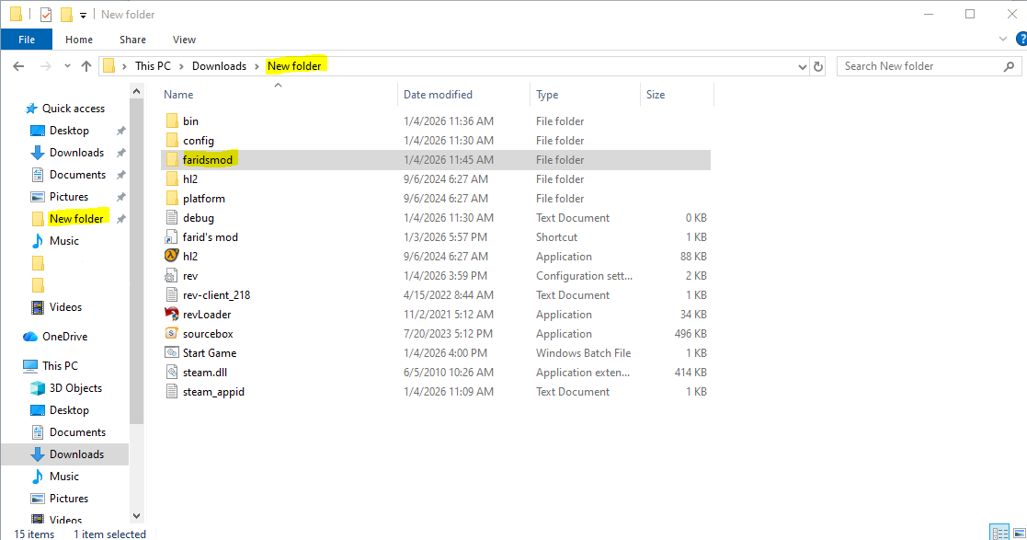
Task: Switch to the View tab
Action: point(184,40)
